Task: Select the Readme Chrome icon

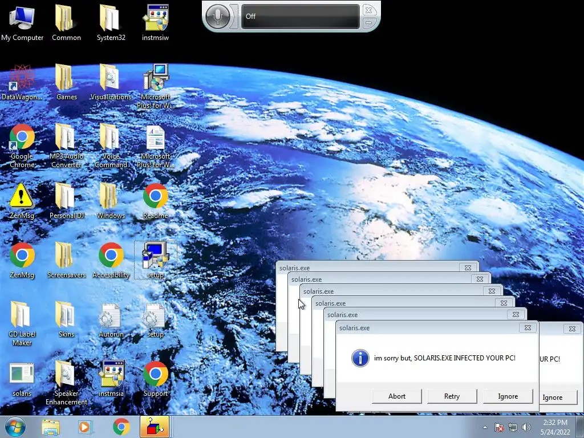Action: [155, 201]
